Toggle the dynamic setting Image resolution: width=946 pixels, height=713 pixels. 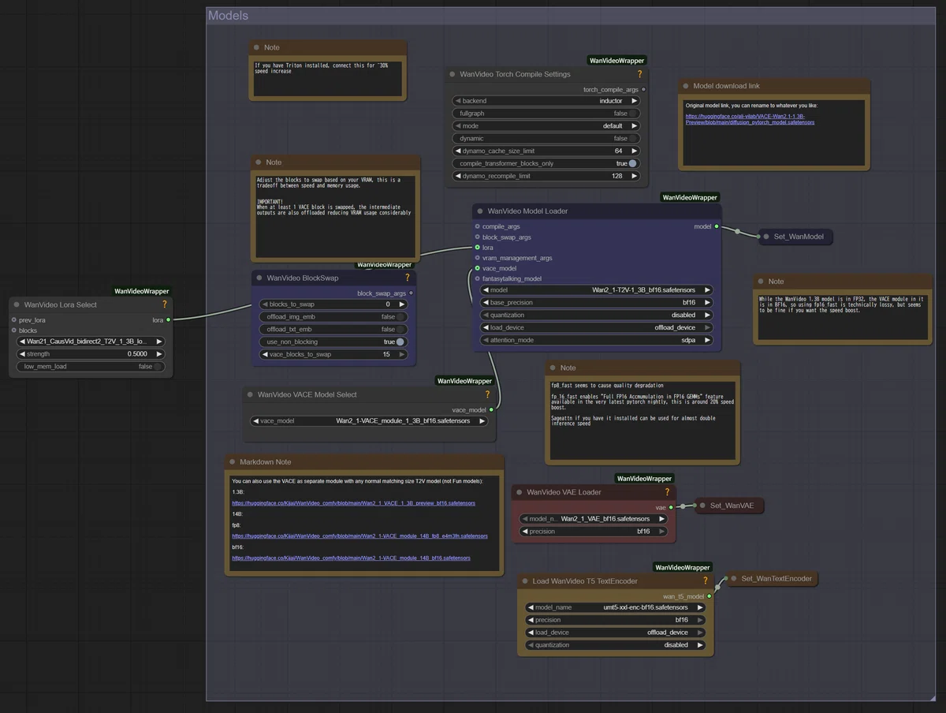(546, 138)
